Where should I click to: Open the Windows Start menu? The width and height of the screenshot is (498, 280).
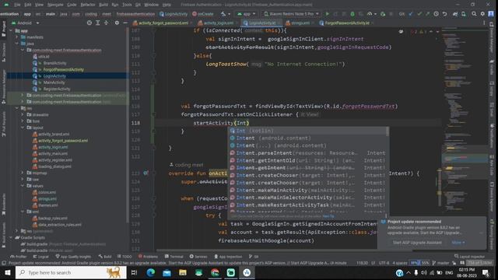7,272
